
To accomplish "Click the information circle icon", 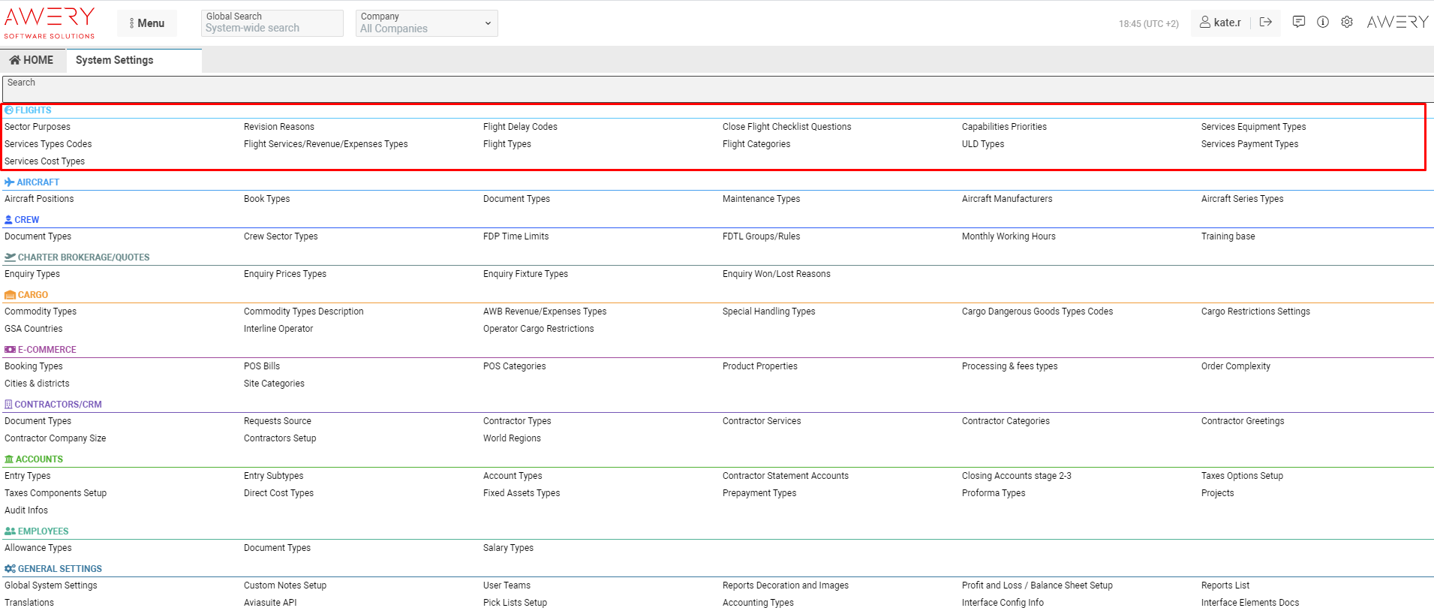I will (1322, 23).
